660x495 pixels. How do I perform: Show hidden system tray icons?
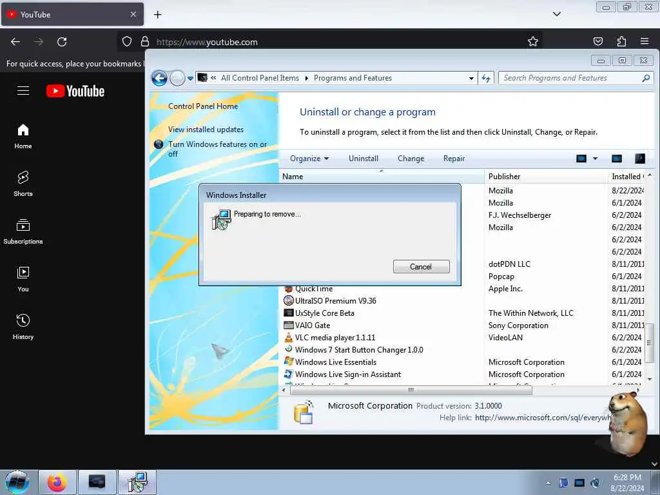[548, 483]
